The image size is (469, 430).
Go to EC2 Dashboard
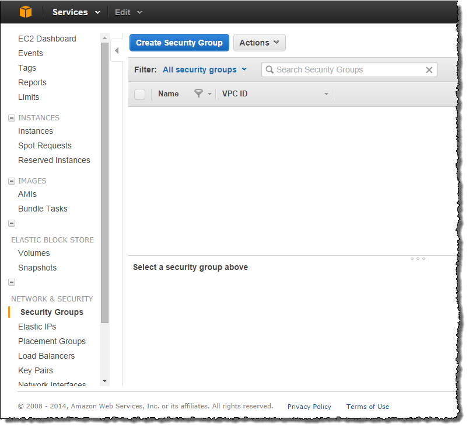tap(47, 39)
